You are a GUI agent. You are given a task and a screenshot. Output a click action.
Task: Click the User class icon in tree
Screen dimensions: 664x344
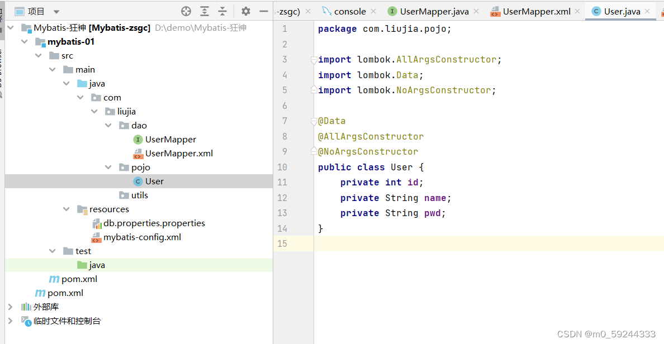coord(137,181)
